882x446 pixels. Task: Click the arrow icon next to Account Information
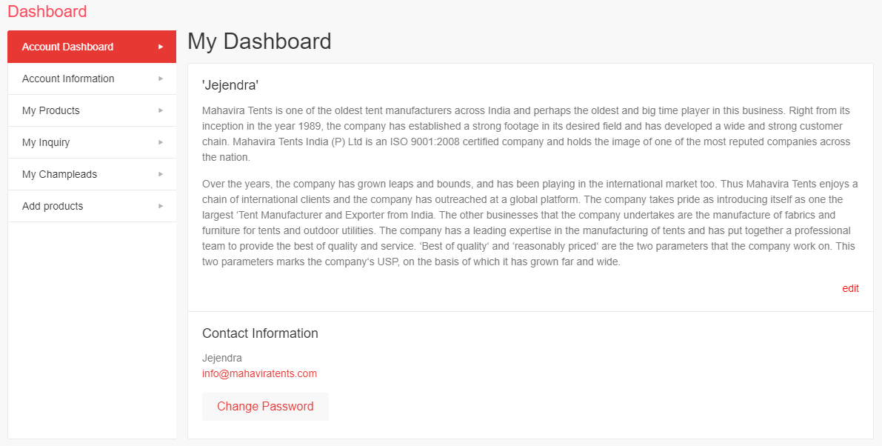pos(161,79)
